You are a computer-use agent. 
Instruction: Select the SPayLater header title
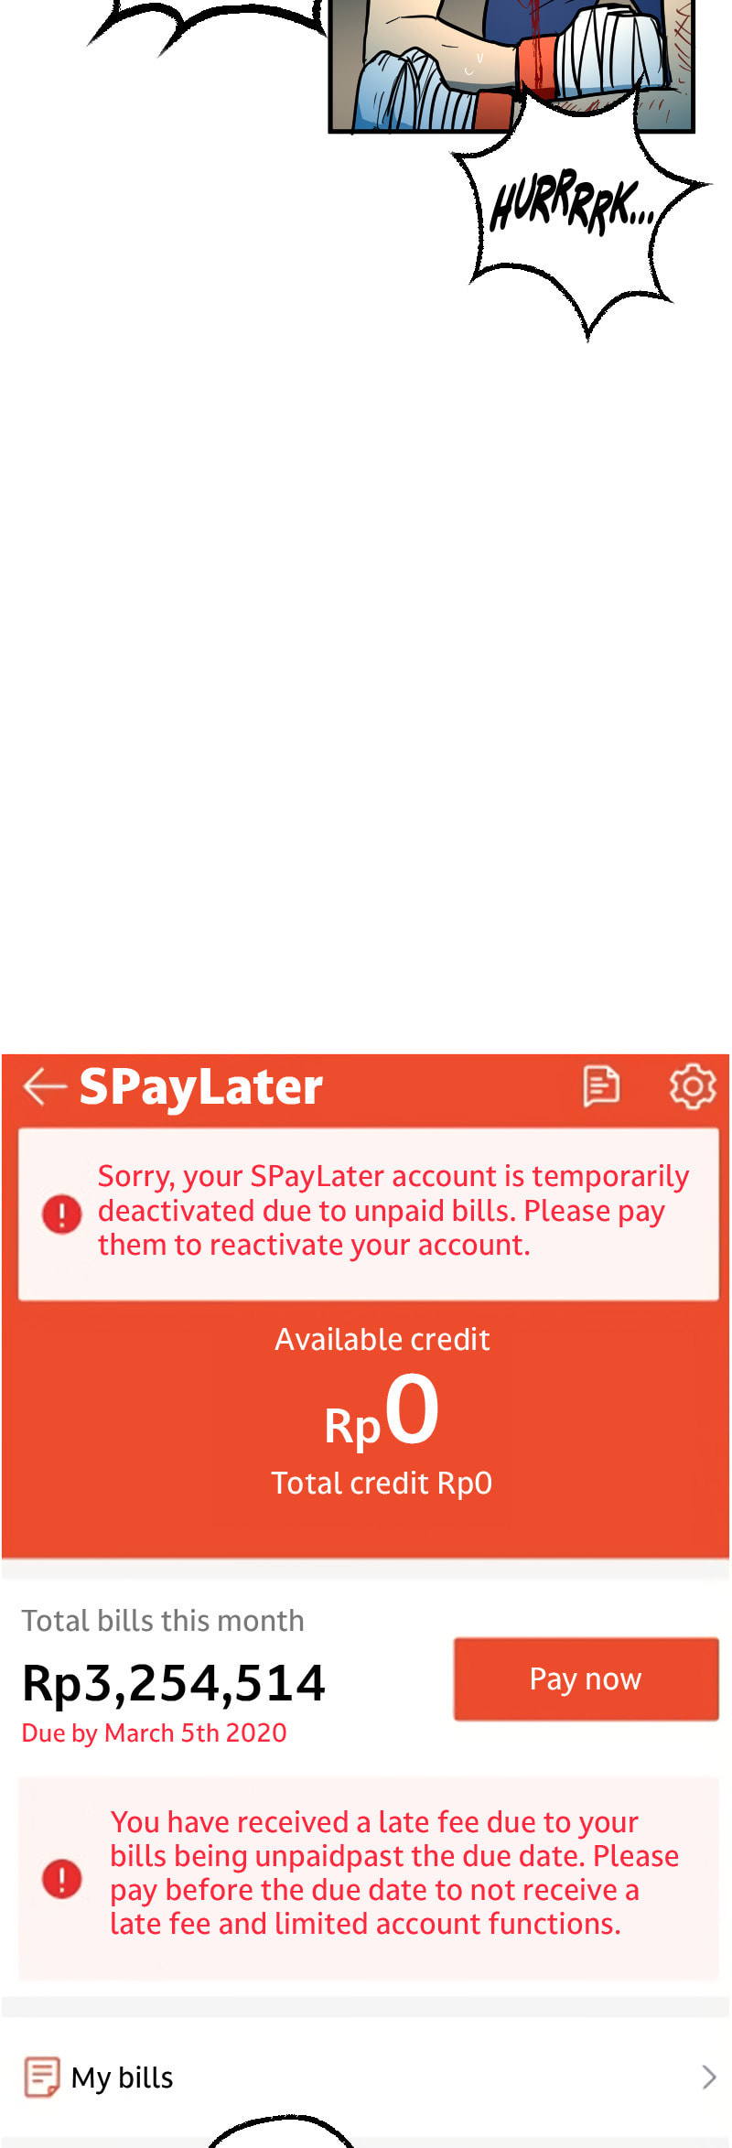201,1087
